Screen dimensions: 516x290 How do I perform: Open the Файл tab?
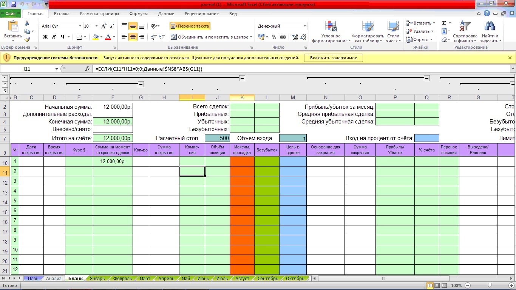tap(11, 14)
